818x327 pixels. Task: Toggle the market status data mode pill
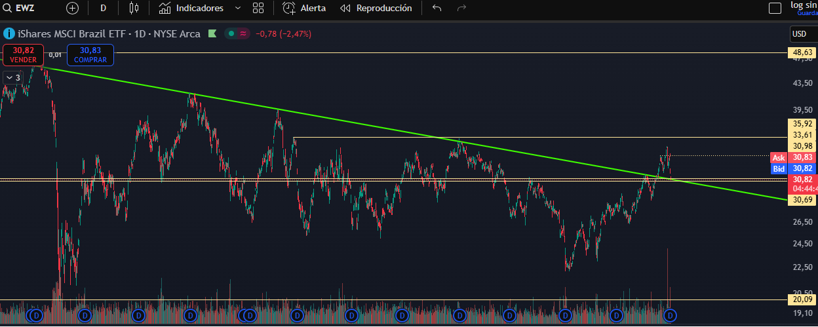(x=237, y=33)
